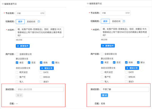This screenshot has height=109, width=152.
Task: Toggle the 拒绝 checkbox in right panel
Action: click(x=126, y=62)
